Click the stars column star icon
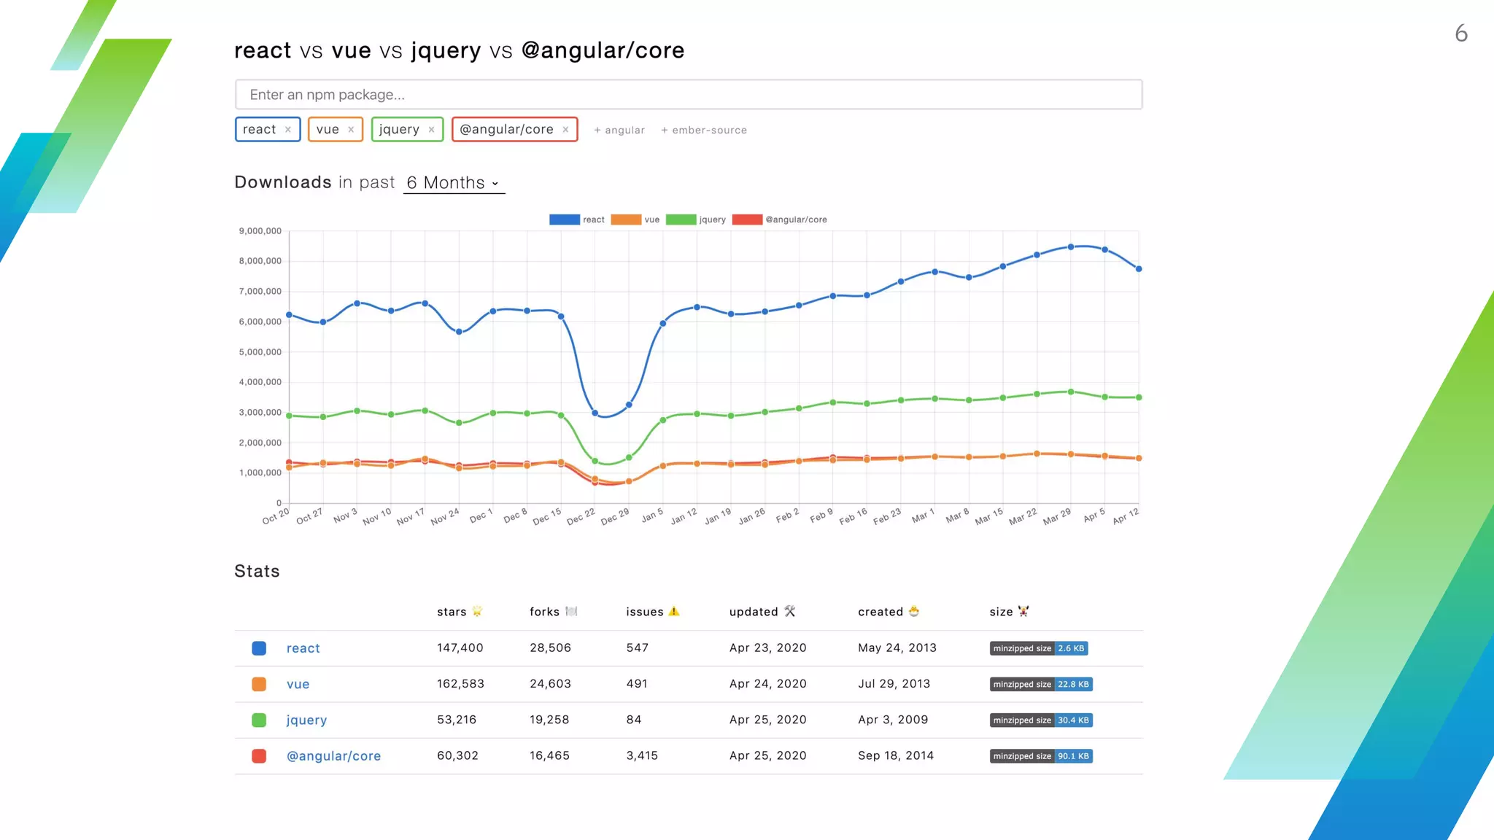 tap(477, 611)
